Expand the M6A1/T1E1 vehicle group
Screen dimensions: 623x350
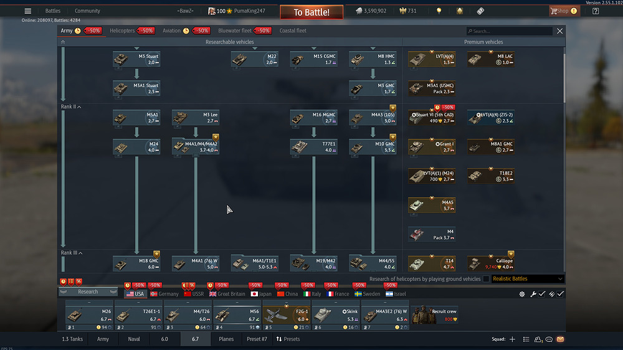(x=254, y=264)
